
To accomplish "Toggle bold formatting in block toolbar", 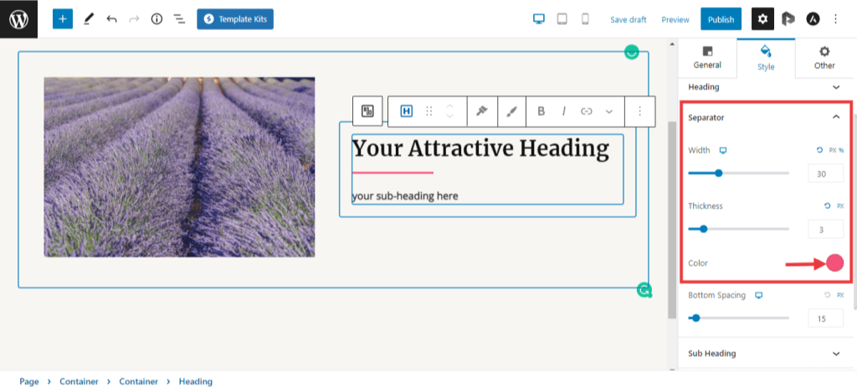I will (x=541, y=111).
